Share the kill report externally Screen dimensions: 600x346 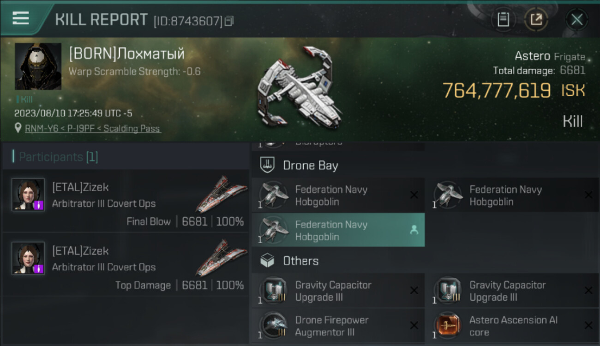pyautogui.click(x=536, y=19)
